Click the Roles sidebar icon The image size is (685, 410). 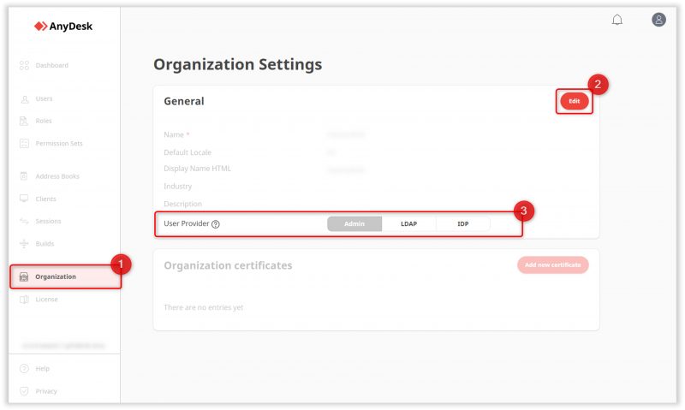tap(24, 121)
